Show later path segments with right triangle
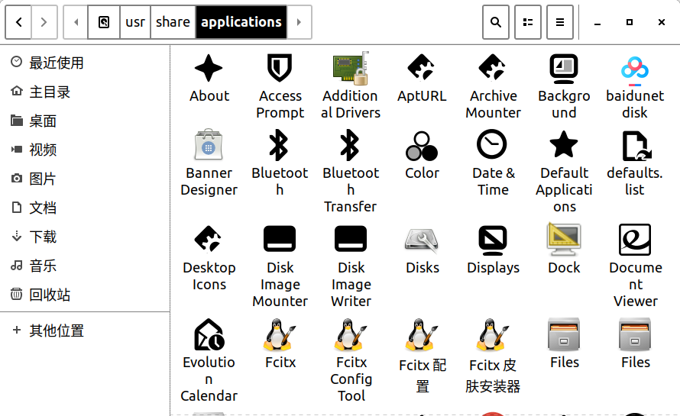Image resolution: width=680 pixels, height=416 pixels. pos(299,22)
